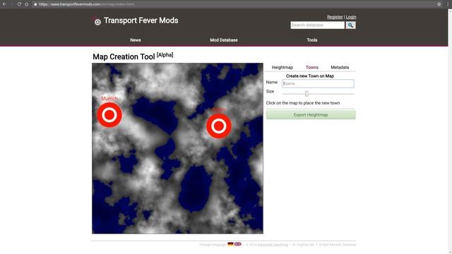The height and width of the screenshot is (254, 452).
Task: Select the second town marker on map
Action: click(x=219, y=126)
